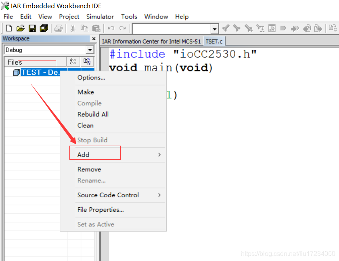The height and width of the screenshot is (261, 339).
Task: Click the quick search input field
Action: pos(172,29)
